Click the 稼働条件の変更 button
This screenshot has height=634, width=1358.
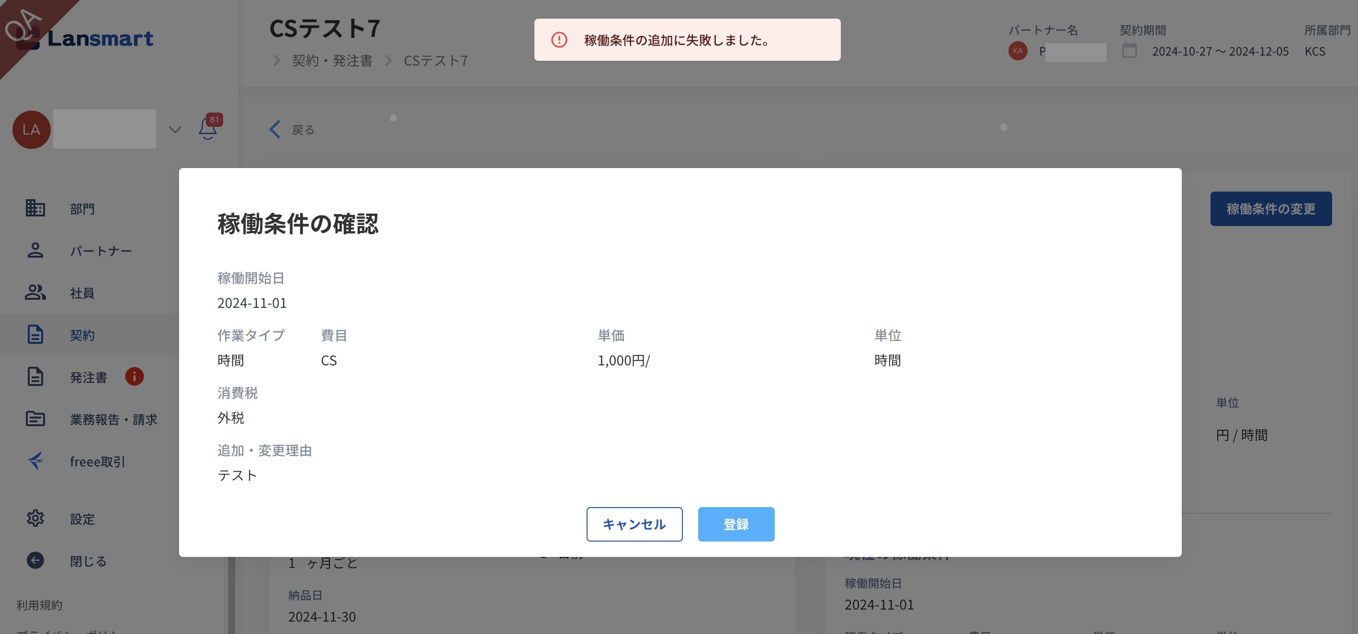click(1270, 209)
